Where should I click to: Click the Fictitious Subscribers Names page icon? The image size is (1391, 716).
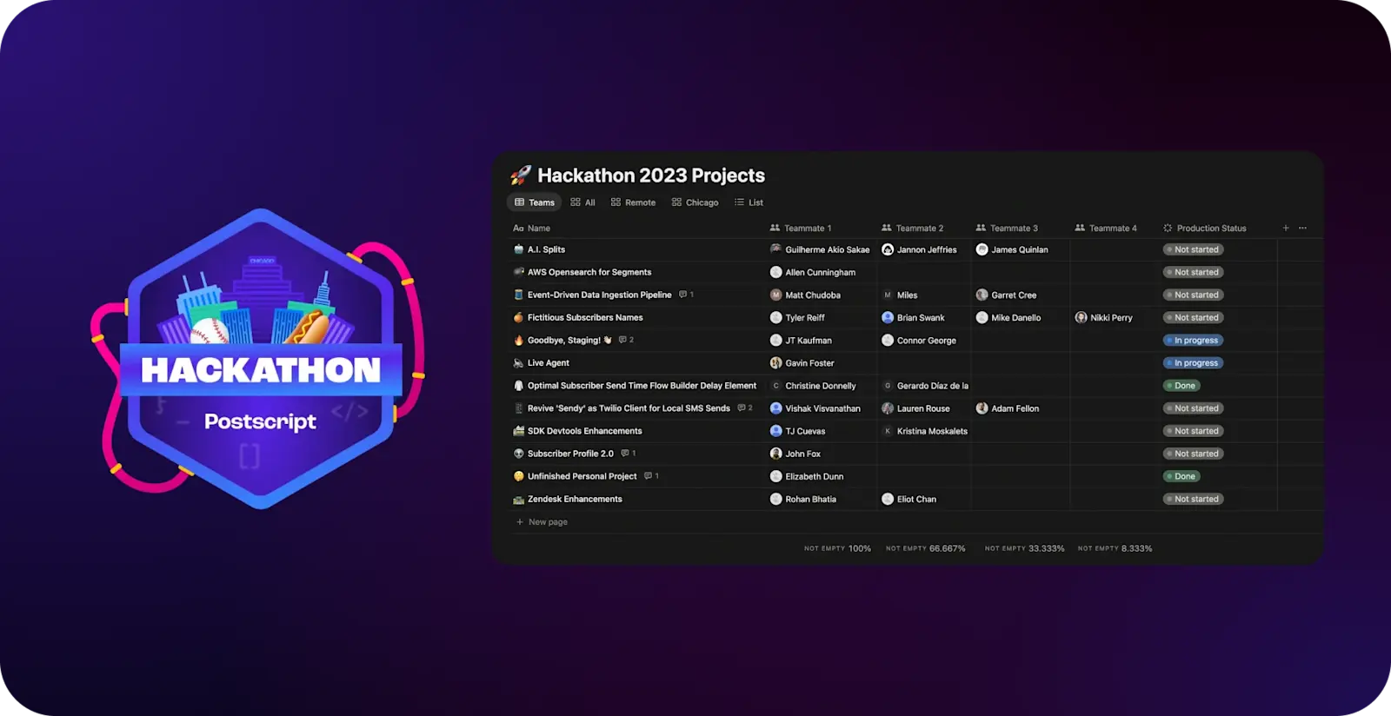point(519,317)
